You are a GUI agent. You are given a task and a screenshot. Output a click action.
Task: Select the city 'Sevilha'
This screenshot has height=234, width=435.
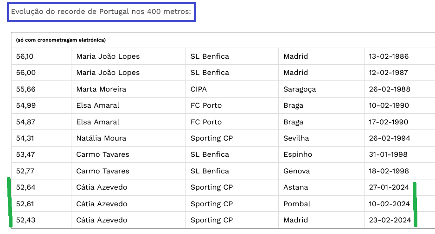click(x=296, y=138)
